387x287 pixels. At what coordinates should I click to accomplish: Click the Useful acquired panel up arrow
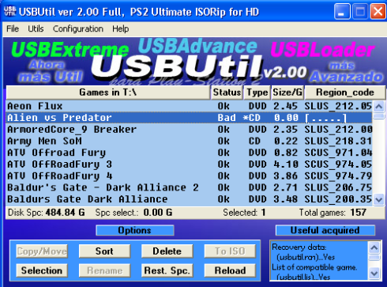coord(374,247)
